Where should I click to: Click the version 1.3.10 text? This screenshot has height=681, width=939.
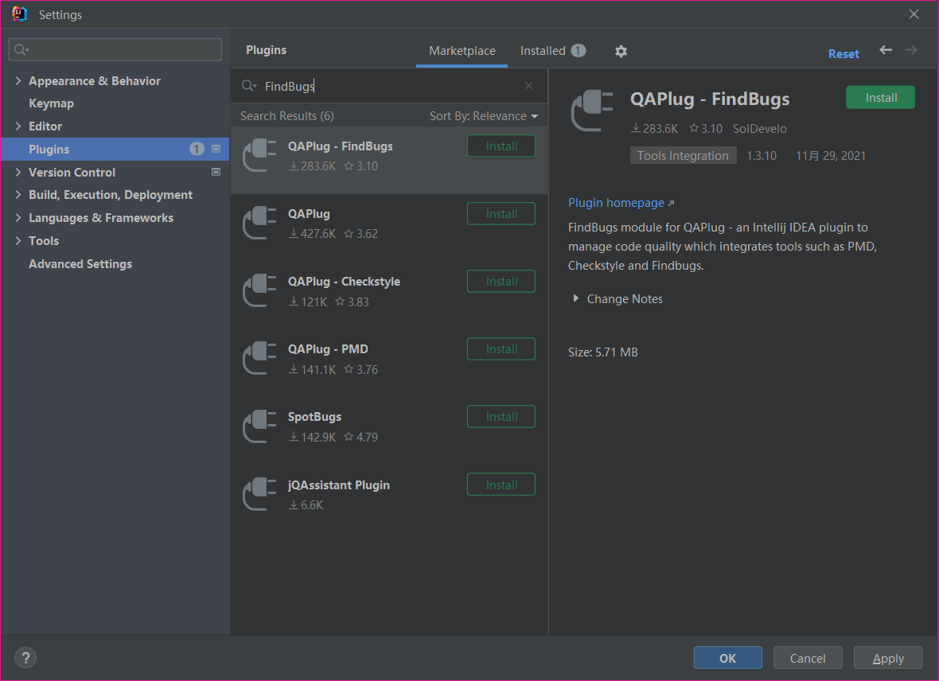pos(761,156)
